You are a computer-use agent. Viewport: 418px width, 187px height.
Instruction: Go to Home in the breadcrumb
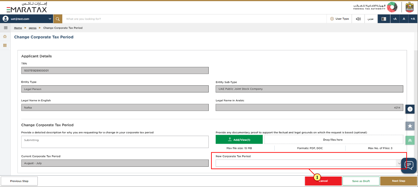(18, 28)
